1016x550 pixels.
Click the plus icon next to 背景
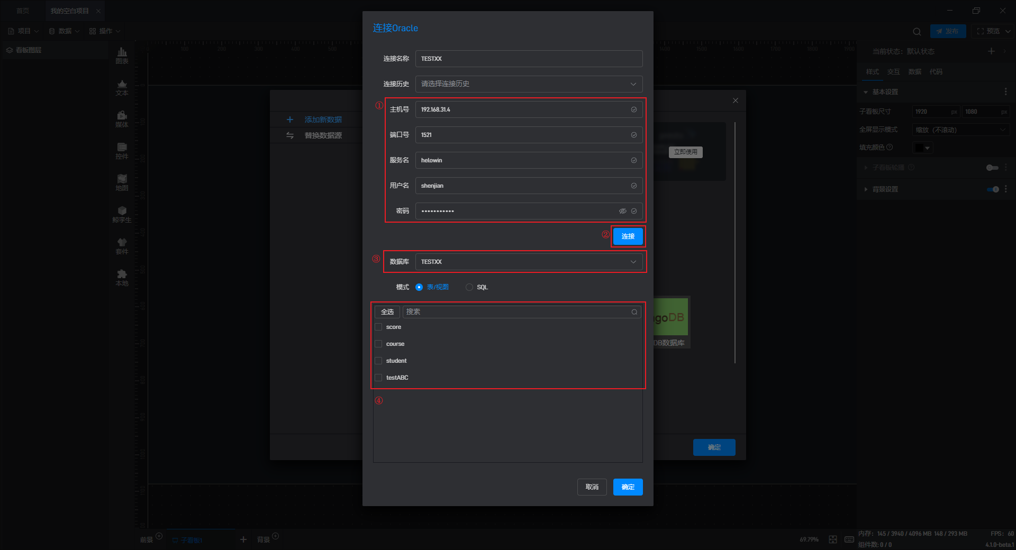point(275,536)
